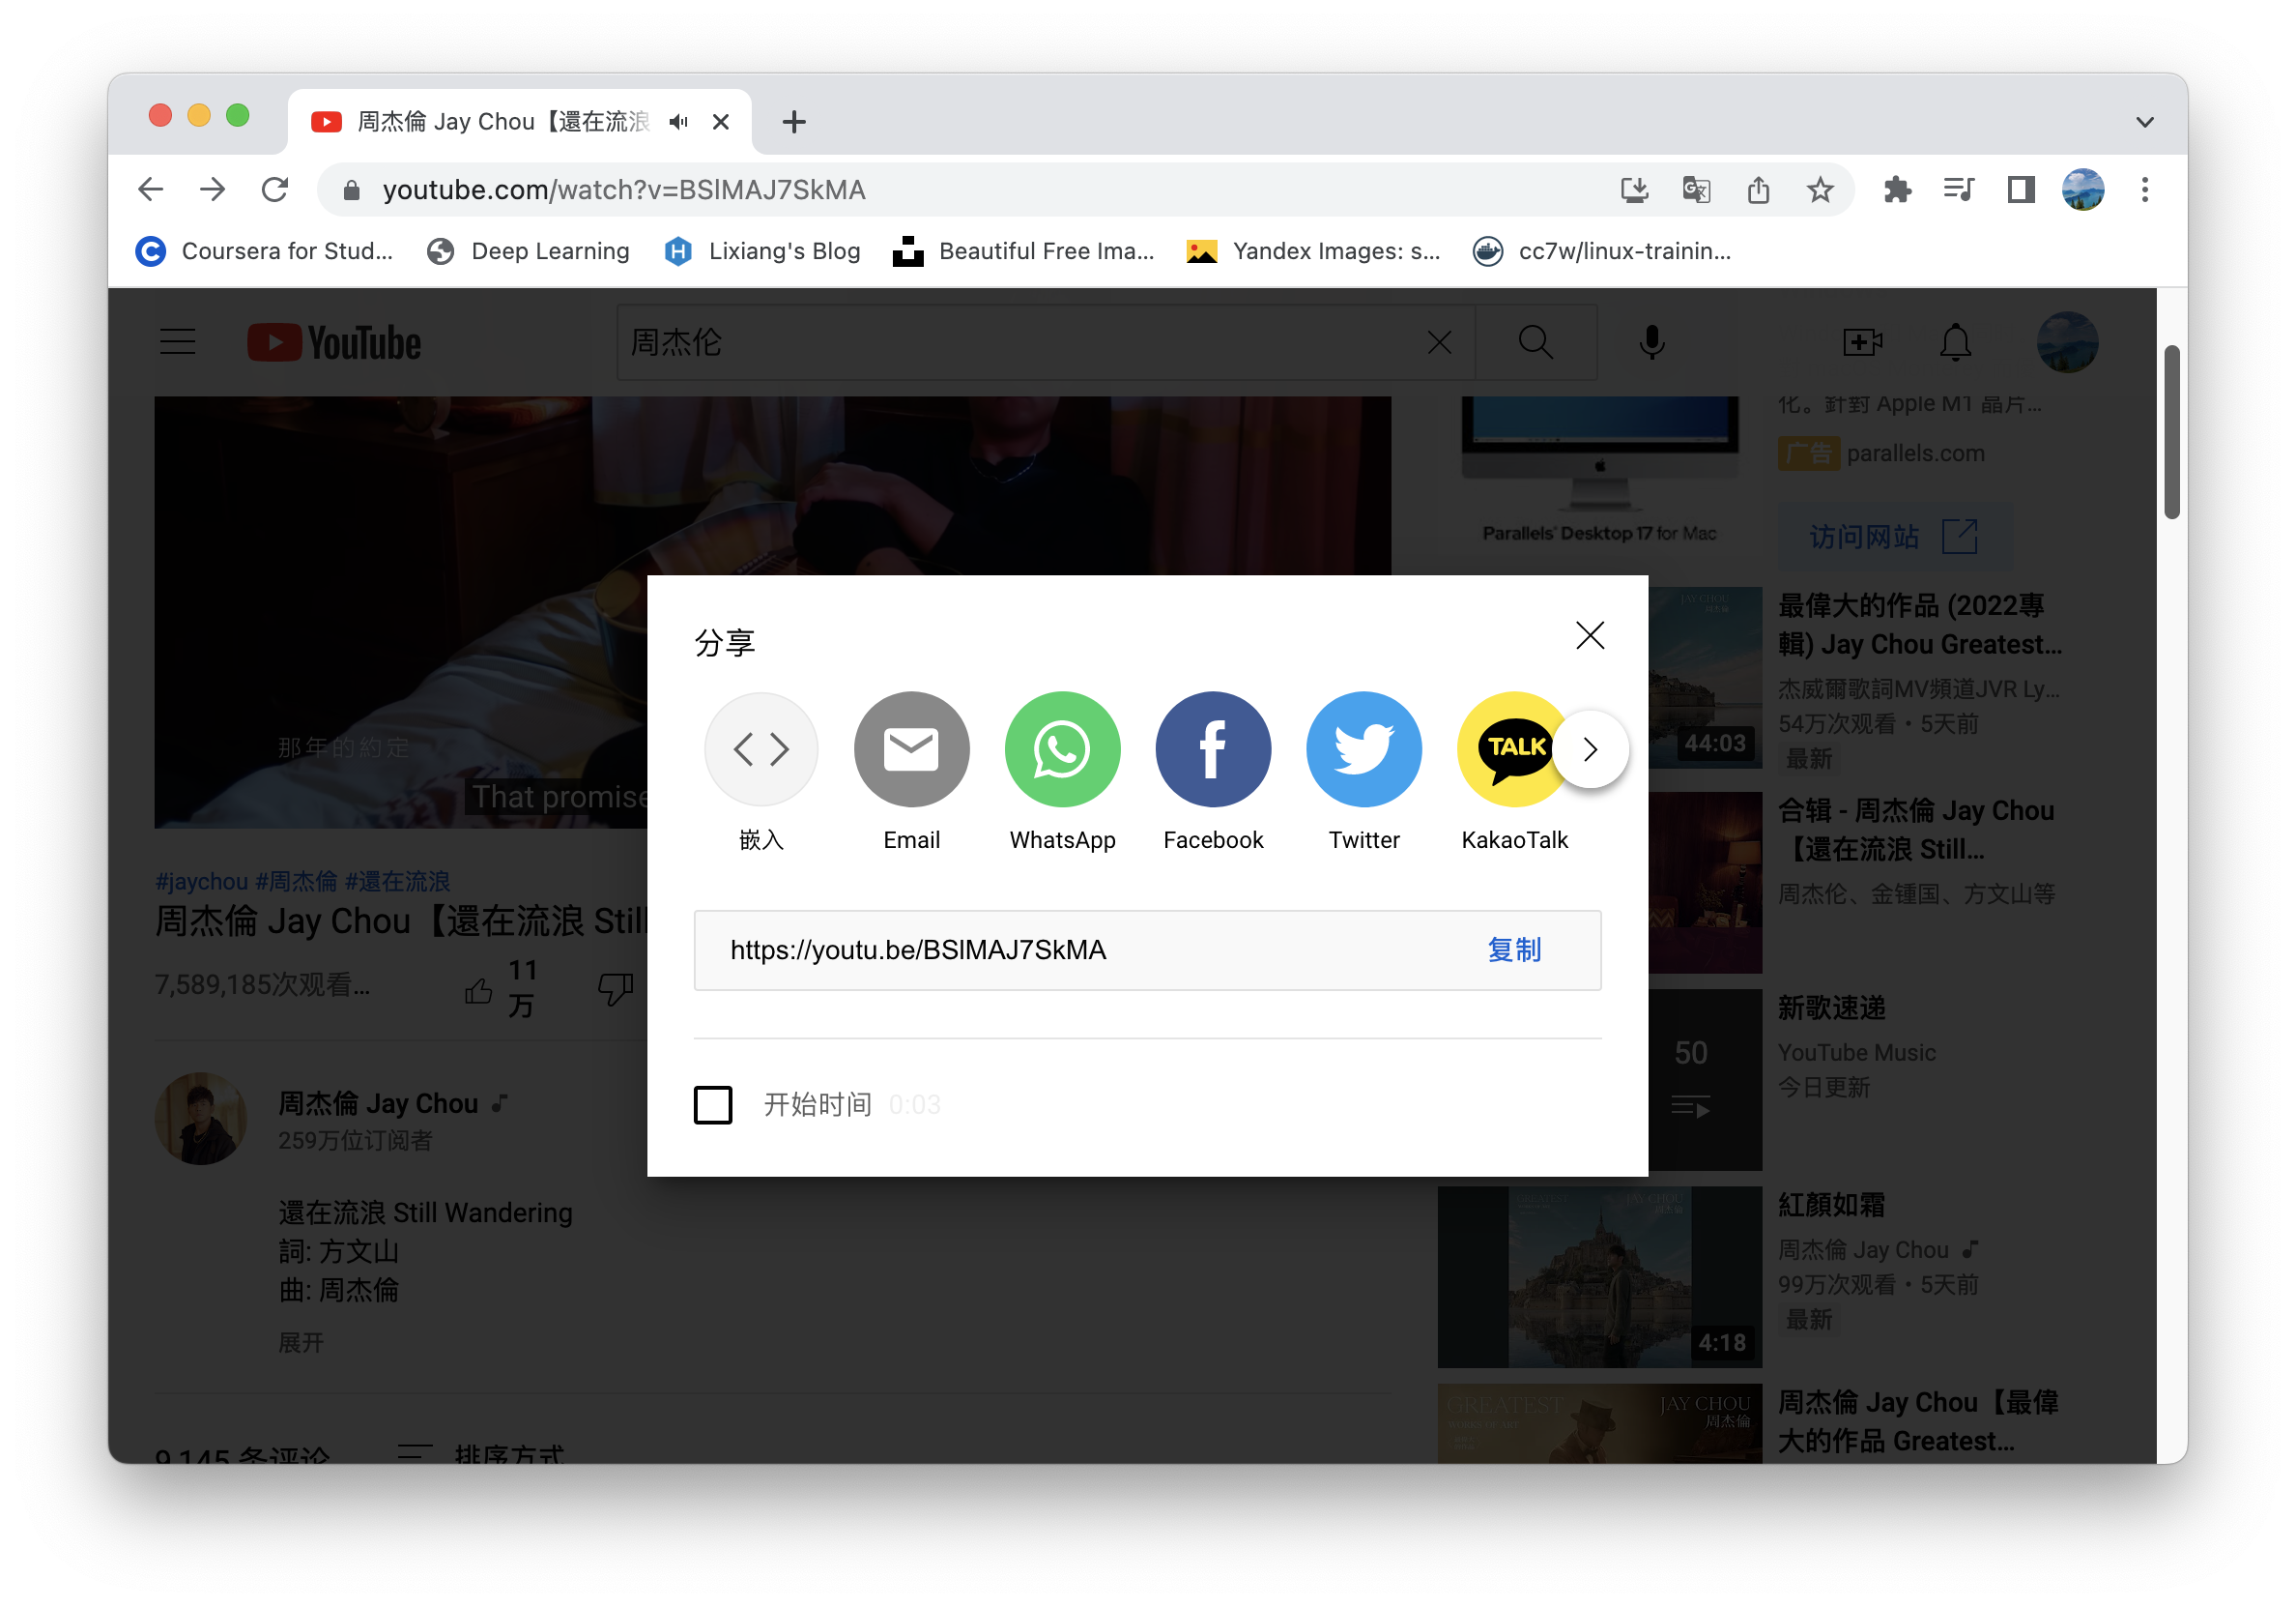Viewport: 2296px width, 1607px height.
Task: Open Deep Learning bookmark
Action: [528, 251]
